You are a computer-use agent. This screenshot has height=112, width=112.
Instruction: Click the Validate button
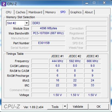coord(78,107)
